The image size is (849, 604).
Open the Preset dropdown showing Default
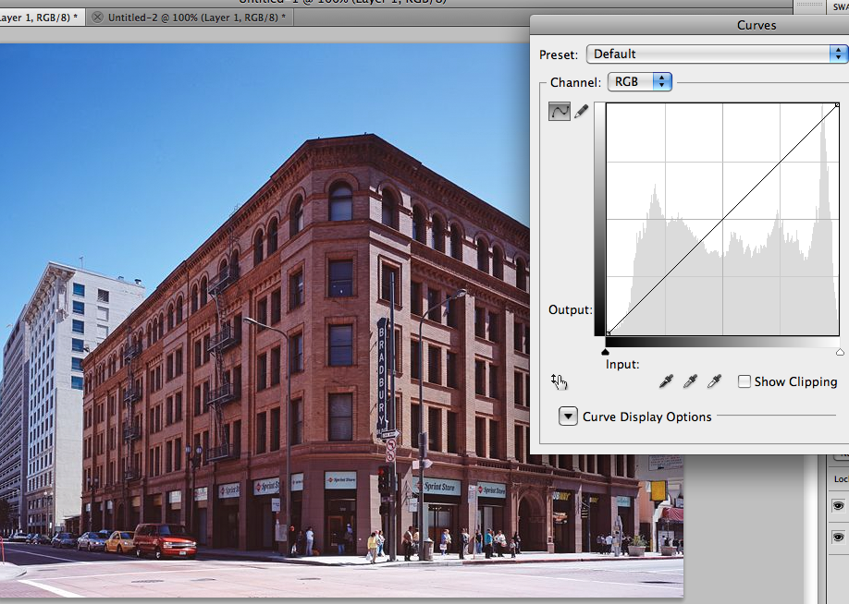(717, 54)
